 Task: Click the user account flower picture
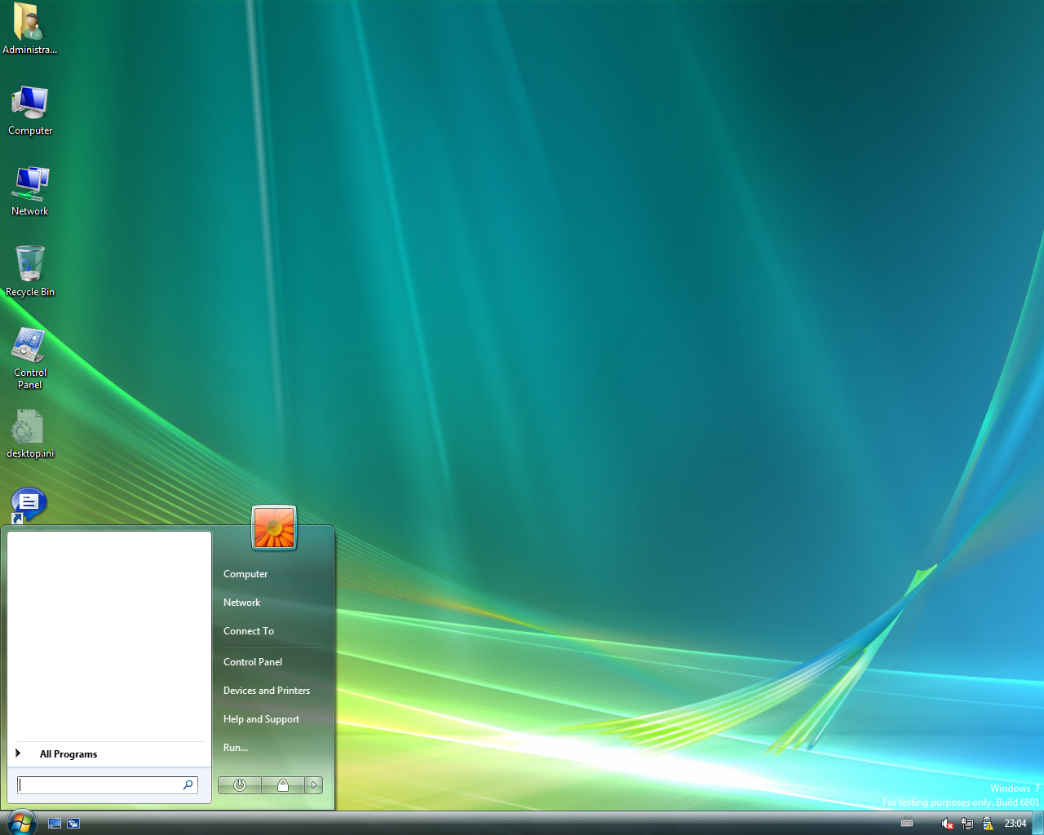[x=274, y=528]
